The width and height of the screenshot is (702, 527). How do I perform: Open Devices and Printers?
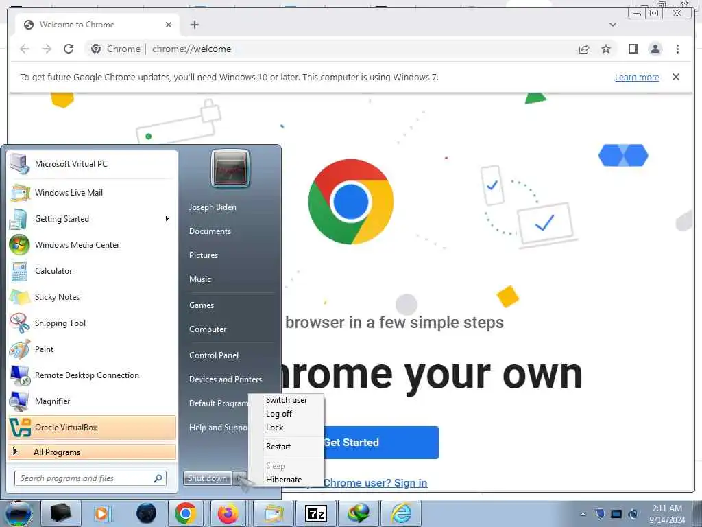(x=226, y=379)
